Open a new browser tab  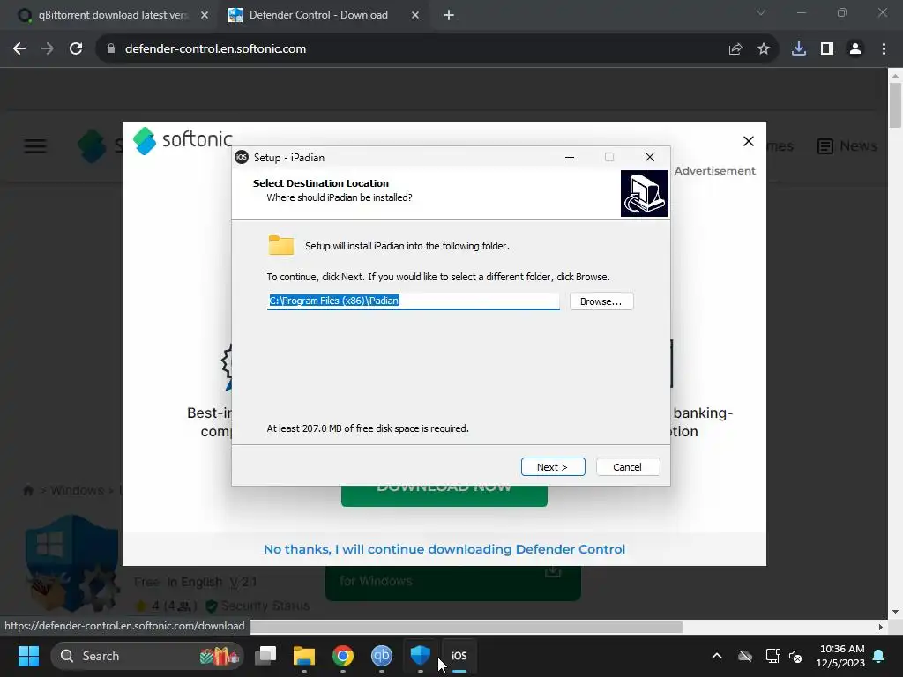click(x=449, y=16)
